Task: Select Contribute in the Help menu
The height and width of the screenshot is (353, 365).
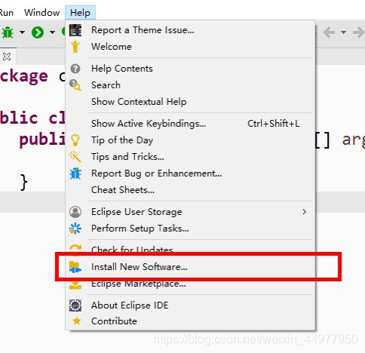Action: coord(114,321)
